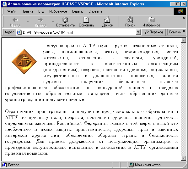188x169 pixels.
Task: Click the address field with pic18-1.html
Action: [x=78, y=32]
